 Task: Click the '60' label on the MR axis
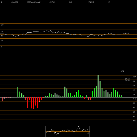pos(134,86)
